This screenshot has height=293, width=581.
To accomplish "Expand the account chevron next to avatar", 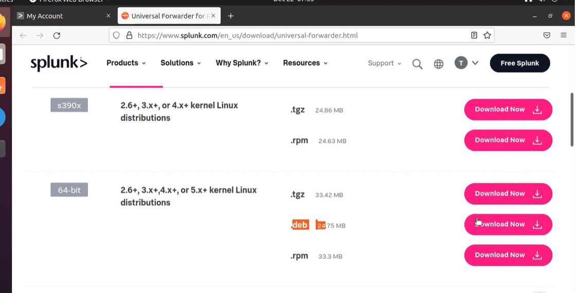I will pos(475,63).
